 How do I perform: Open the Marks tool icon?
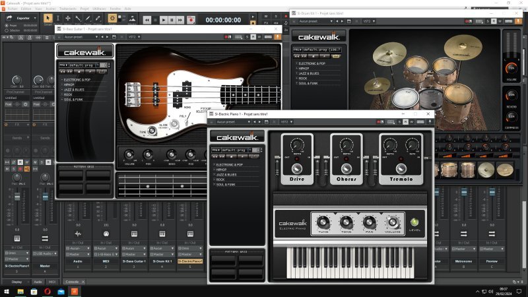pyautogui.click(x=133, y=18)
